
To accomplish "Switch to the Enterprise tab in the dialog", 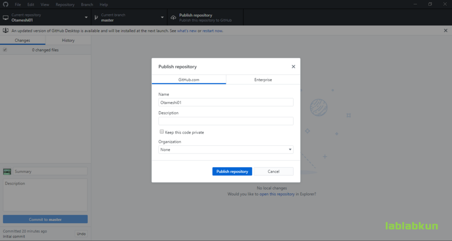I will (263, 79).
